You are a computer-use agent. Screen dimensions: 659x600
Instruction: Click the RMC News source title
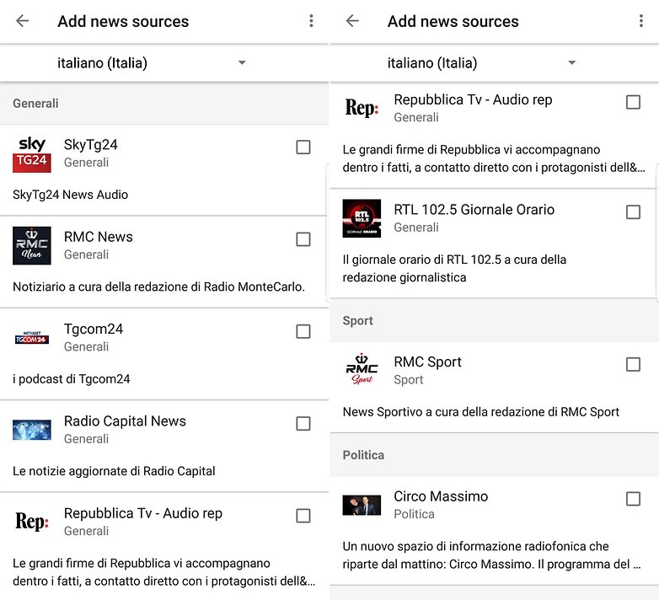pos(99,237)
